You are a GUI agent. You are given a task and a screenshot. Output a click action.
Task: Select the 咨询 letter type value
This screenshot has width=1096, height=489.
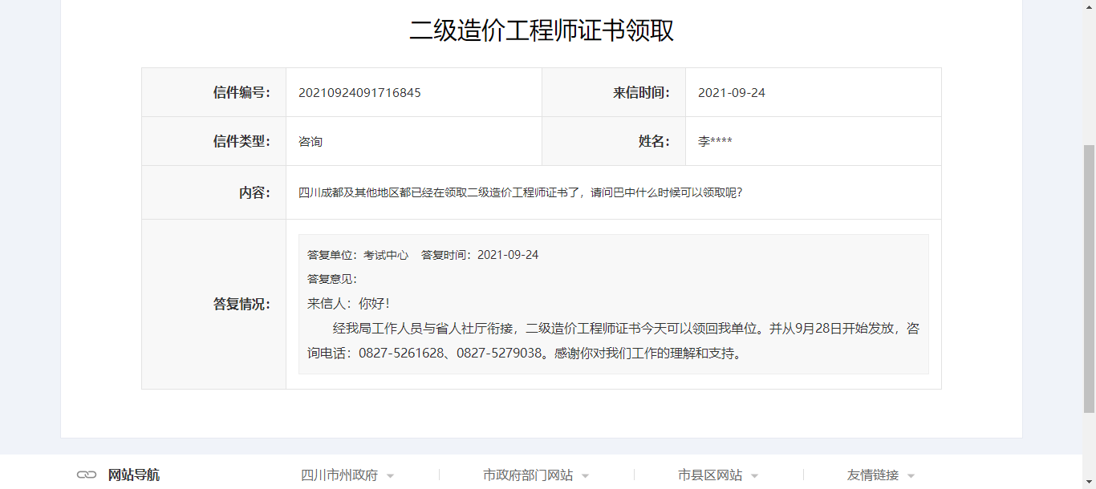point(311,142)
